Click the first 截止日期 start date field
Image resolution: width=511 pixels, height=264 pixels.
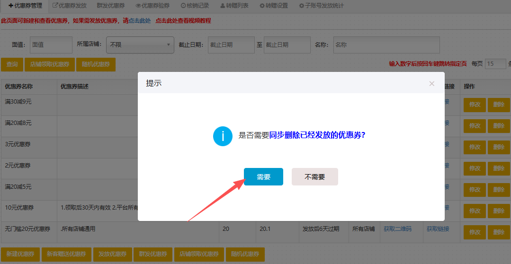[x=231, y=45]
